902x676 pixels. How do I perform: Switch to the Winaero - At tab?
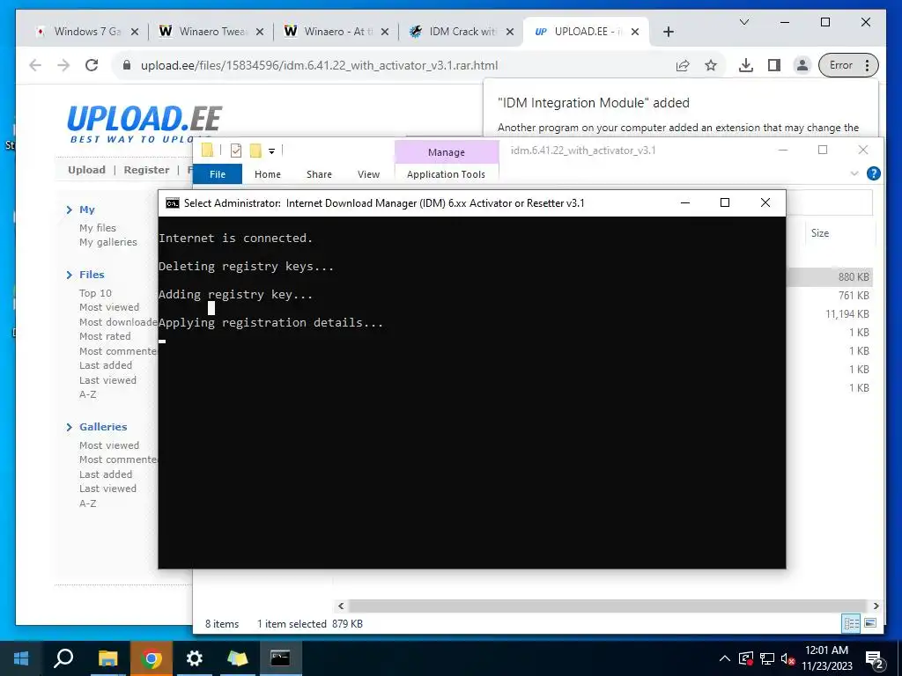coord(336,32)
